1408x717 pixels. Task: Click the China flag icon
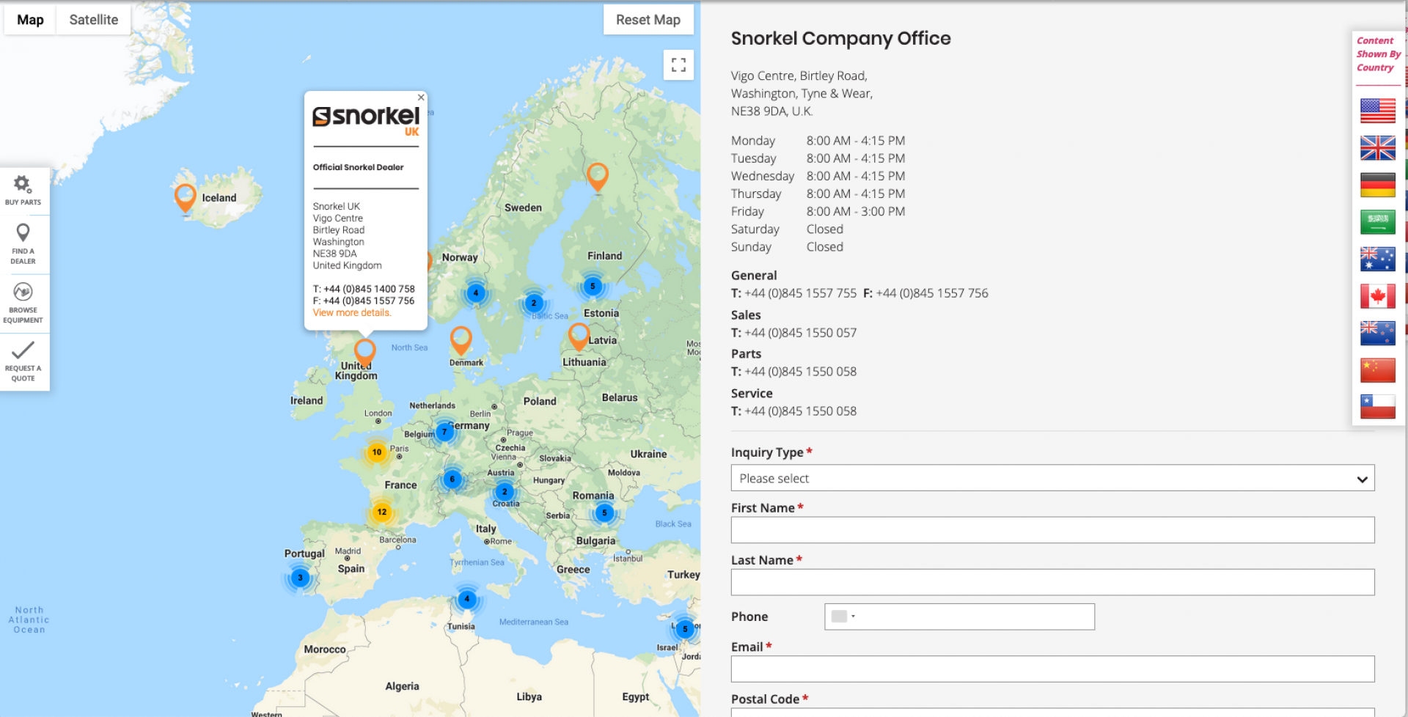click(x=1377, y=370)
